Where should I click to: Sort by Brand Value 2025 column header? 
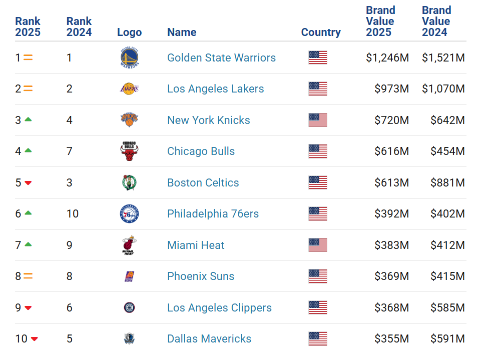pyautogui.click(x=380, y=21)
